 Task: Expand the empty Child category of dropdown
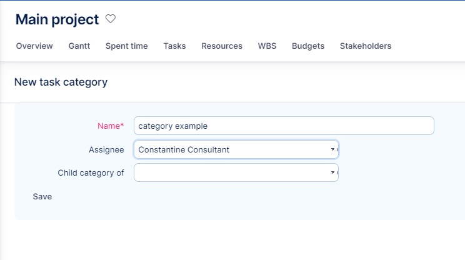(231, 173)
